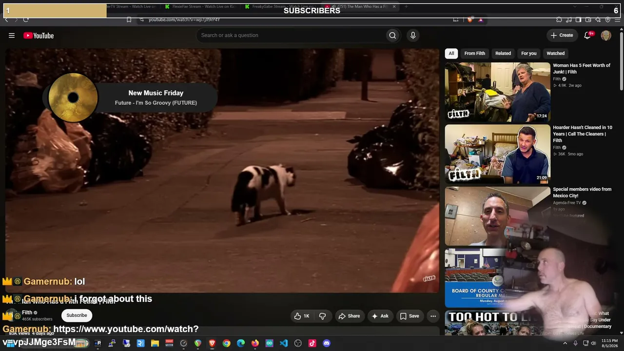Open File Explorer from the taskbar
Screen dimensions: 624x351
(155, 343)
